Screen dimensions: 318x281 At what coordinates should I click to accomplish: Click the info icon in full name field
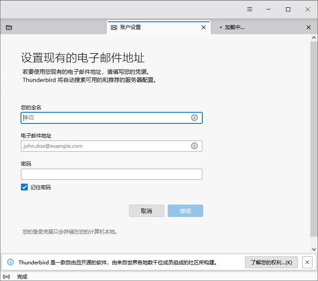point(194,118)
